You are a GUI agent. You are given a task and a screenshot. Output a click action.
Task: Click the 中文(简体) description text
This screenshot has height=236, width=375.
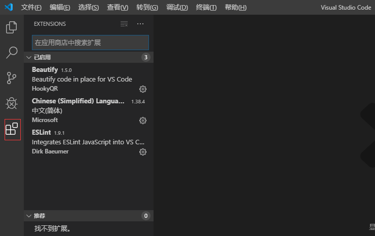pyautogui.click(x=47, y=111)
